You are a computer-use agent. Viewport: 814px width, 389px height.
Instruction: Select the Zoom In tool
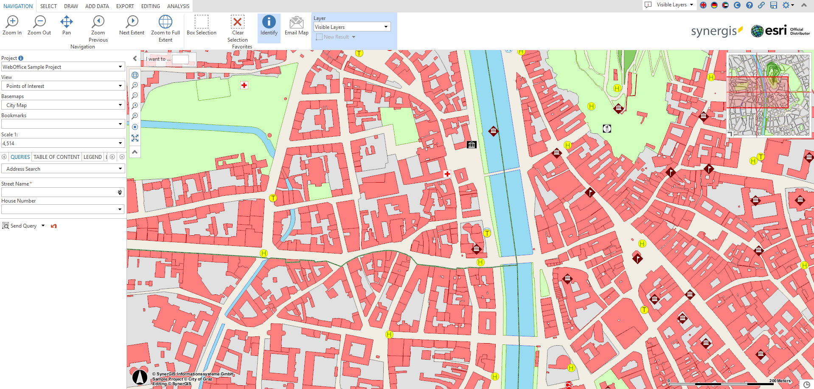coord(12,25)
